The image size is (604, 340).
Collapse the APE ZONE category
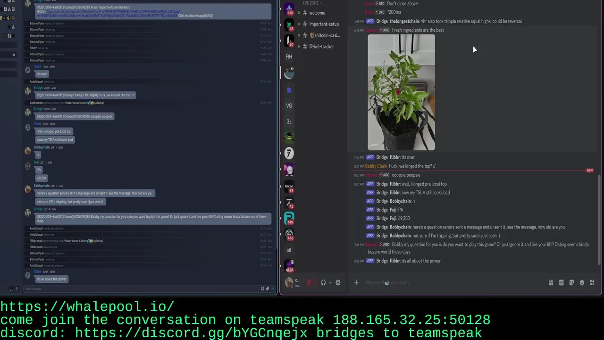pos(312,3)
